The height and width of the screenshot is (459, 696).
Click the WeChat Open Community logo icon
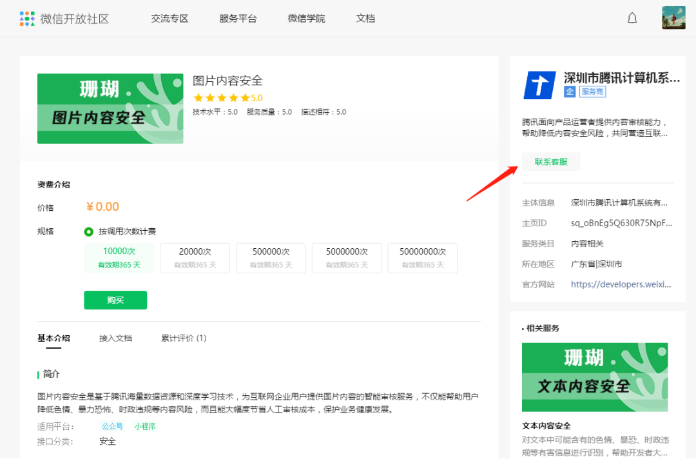27,19
